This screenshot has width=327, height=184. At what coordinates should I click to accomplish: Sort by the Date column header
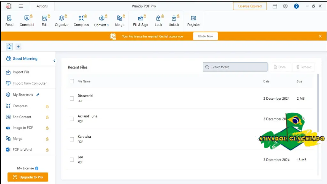pos(266,81)
